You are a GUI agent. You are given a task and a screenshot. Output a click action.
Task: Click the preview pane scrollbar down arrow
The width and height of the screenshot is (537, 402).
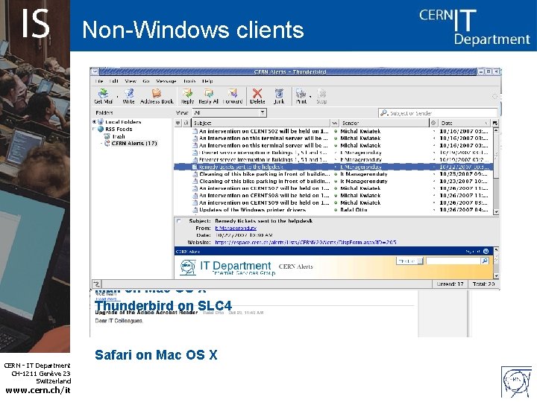click(x=495, y=275)
